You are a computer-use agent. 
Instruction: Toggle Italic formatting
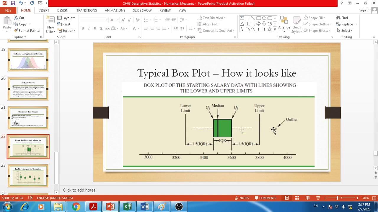pos(89,29)
